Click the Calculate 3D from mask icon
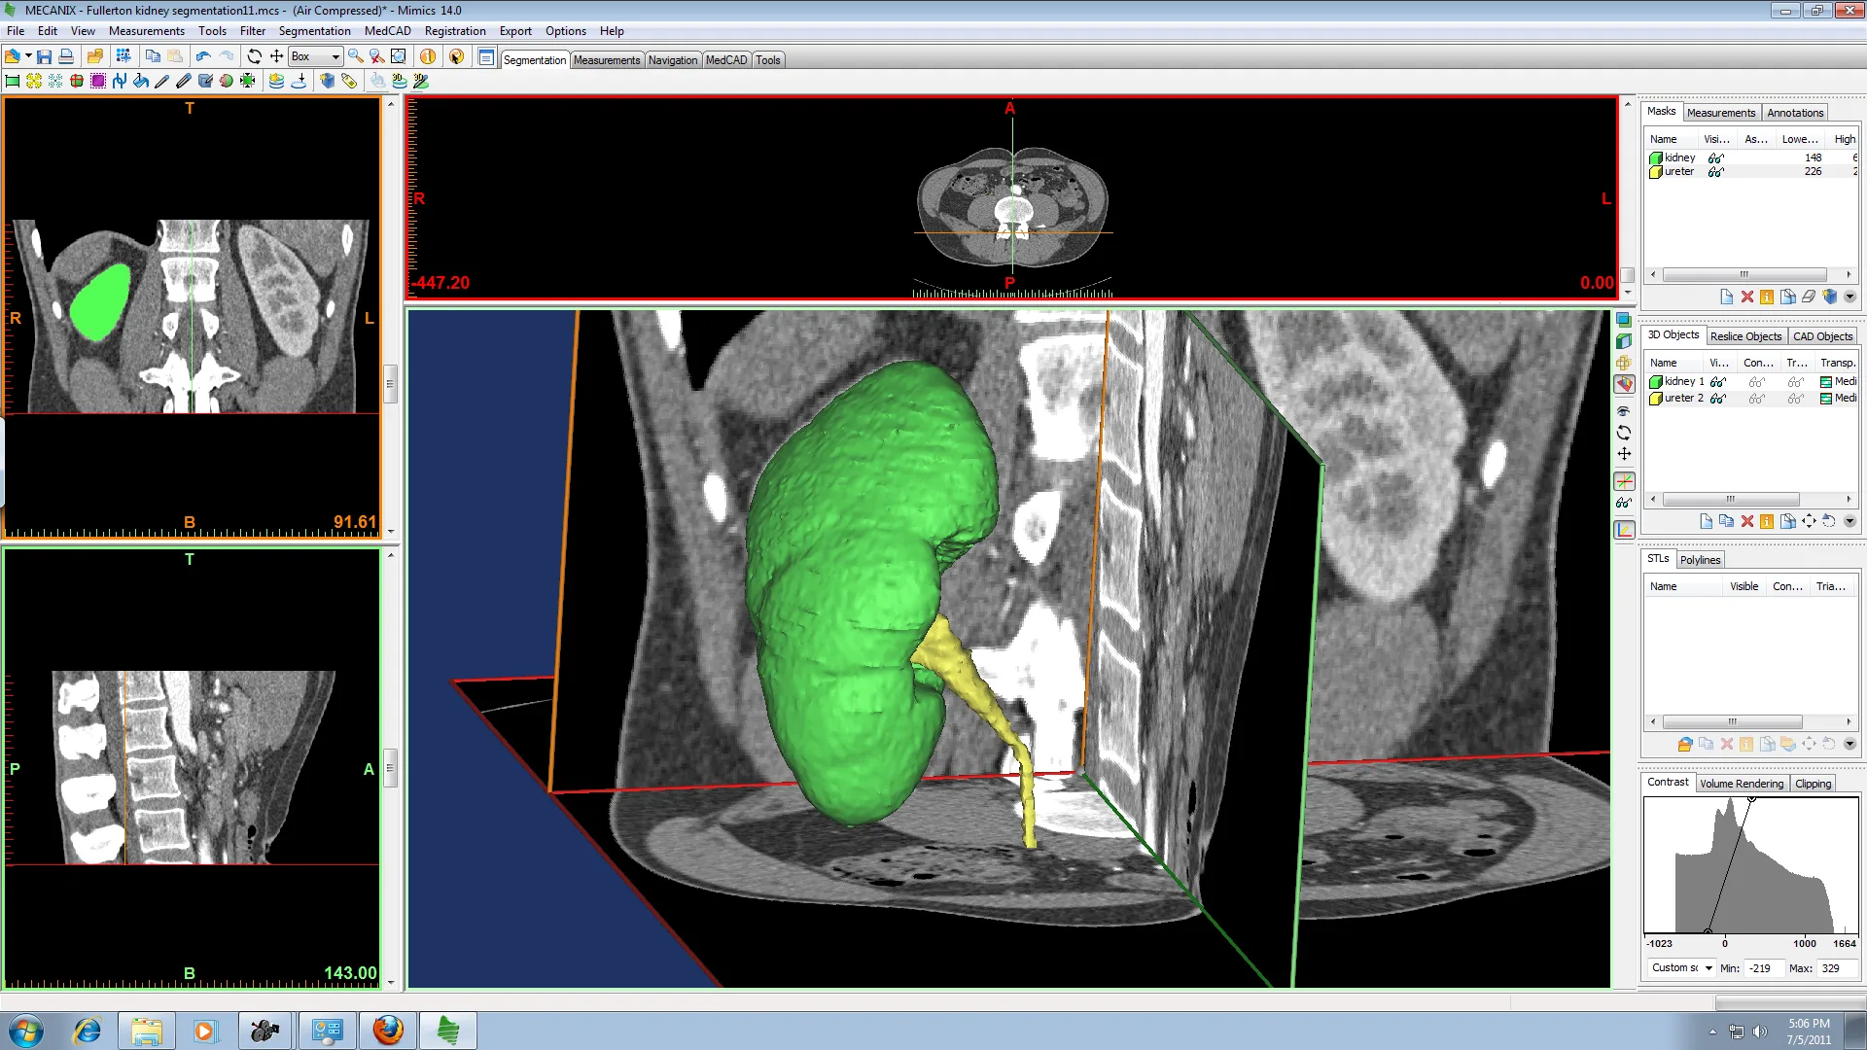Viewport: 1867px width, 1050px height. 327,81
